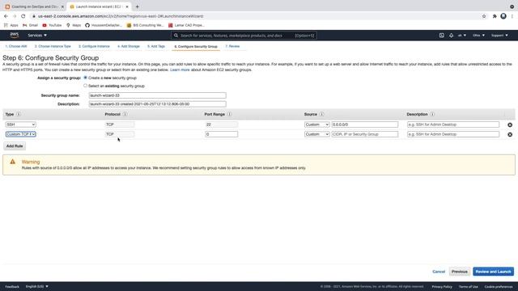Open the Ohio region selector
Screen dimensions: 518x291
[x=478, y=36]
